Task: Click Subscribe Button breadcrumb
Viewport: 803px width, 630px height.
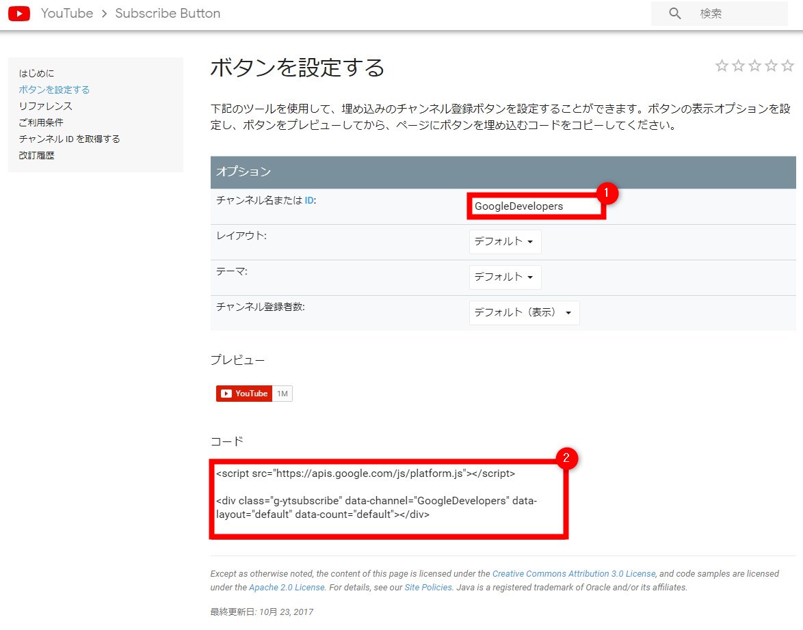Action: (168, 13)
